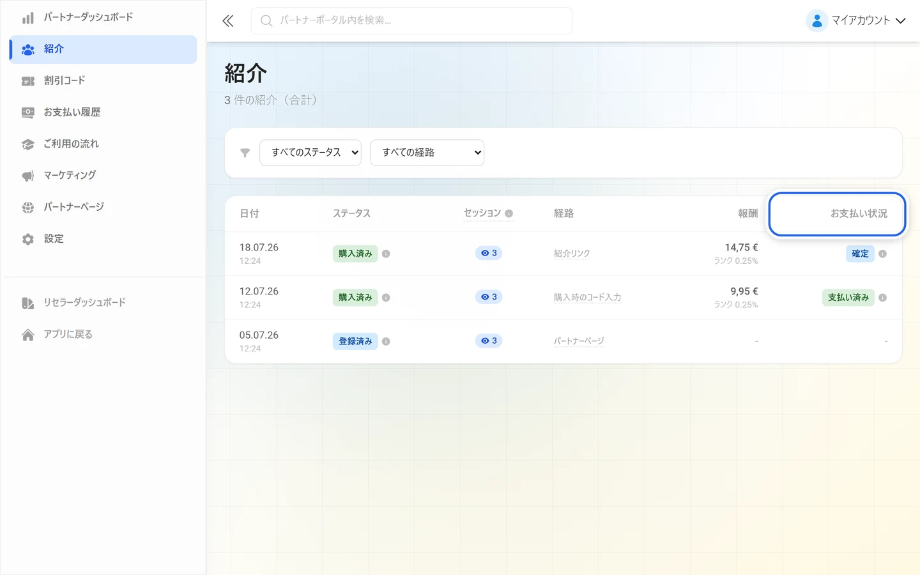Open sessions eye badge in 12.07.26 row
Viewport: 920px width, 575px height.
[x=489, y=297]
